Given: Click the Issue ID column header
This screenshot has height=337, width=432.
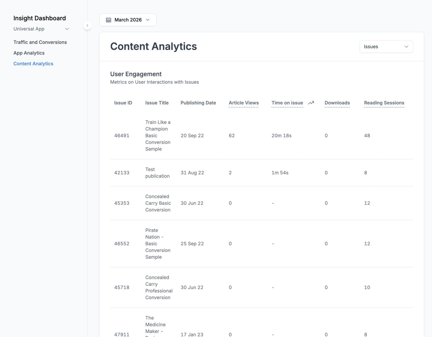Looking at the screenshot, I should pyautogui.click(x=123, y=103).
